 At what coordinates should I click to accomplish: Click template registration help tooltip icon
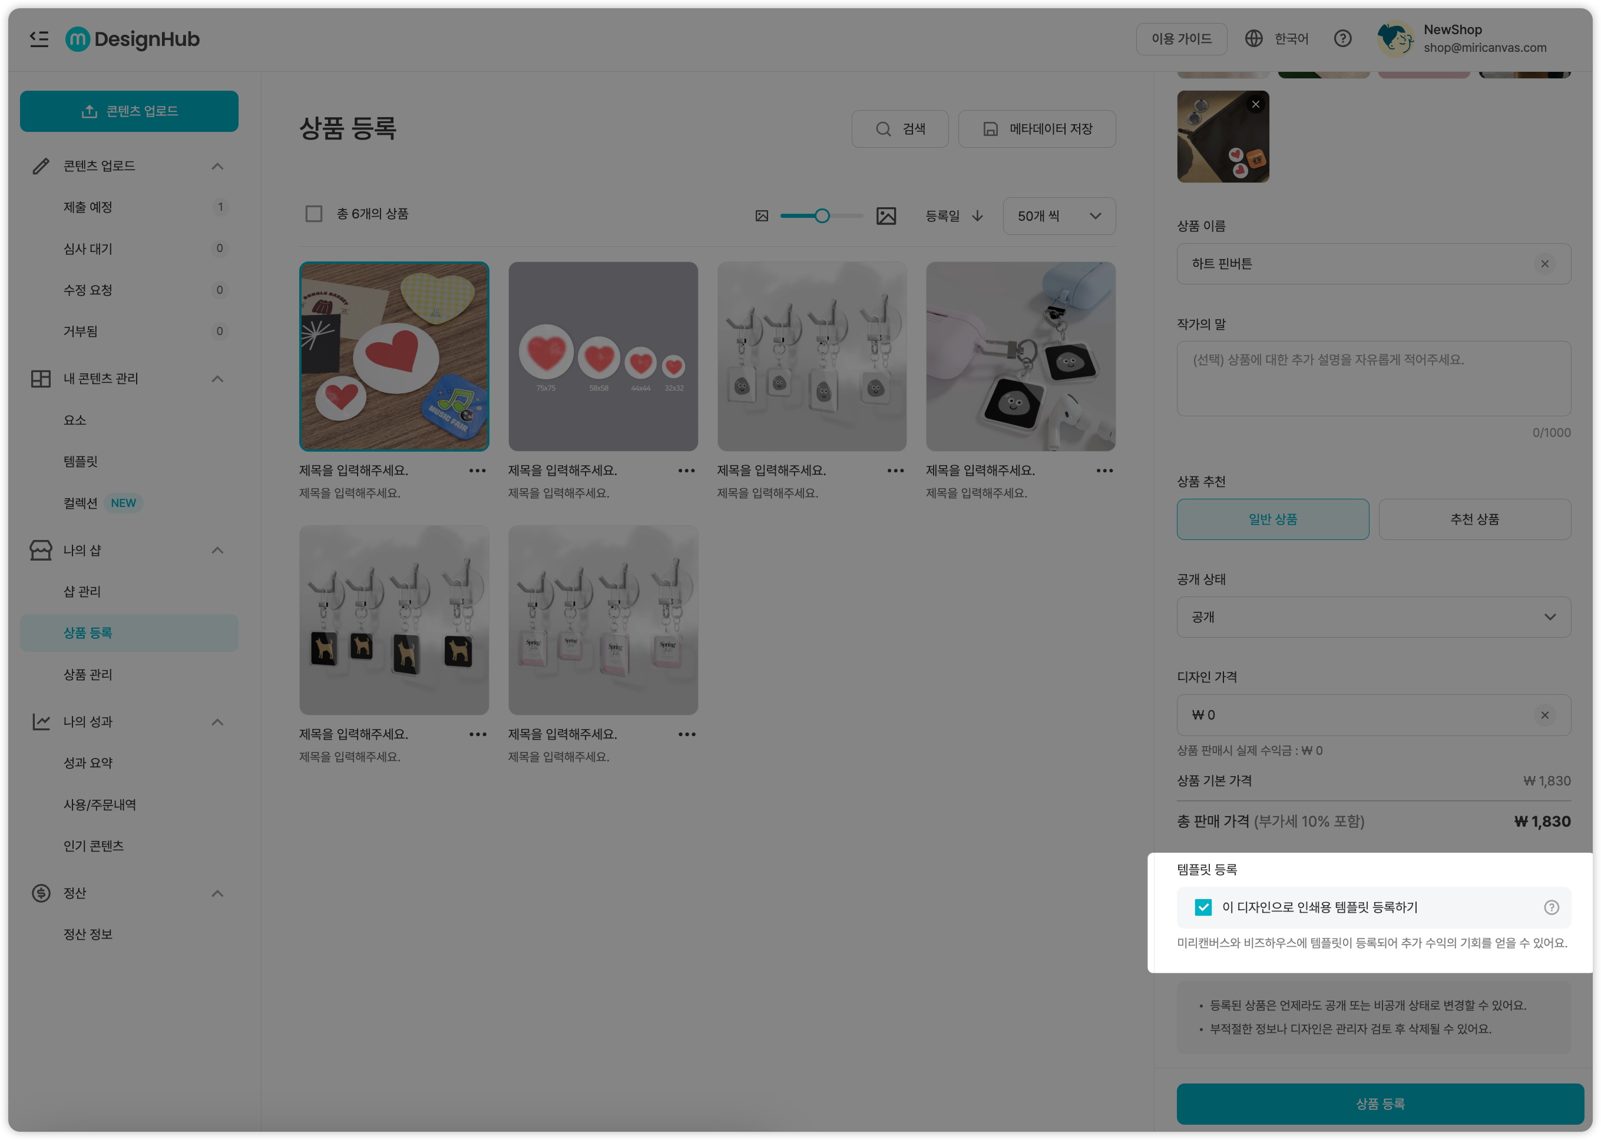pos(1551,907)
